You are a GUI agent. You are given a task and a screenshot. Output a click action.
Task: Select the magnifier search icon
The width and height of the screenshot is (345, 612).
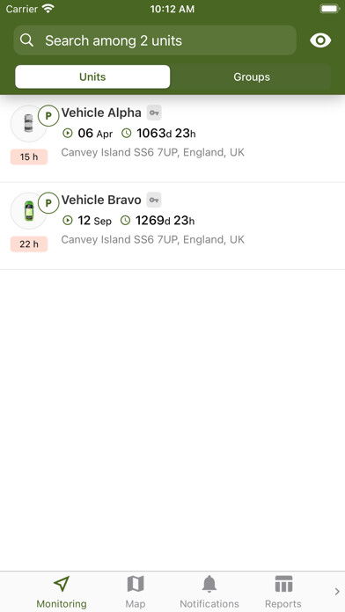tap(26, 40)
